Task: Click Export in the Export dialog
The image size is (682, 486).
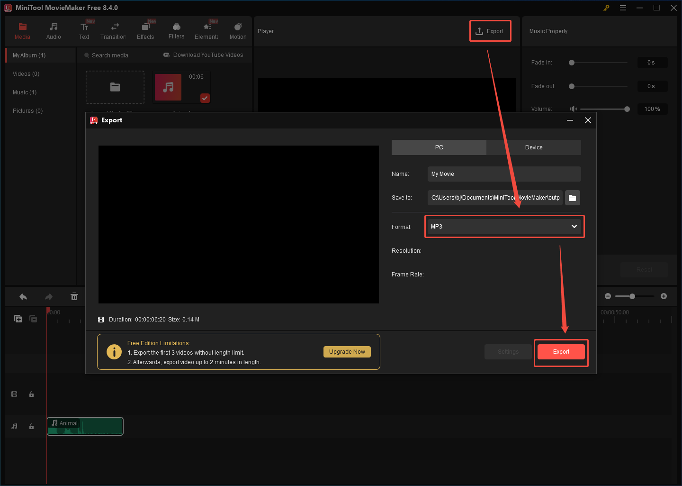Action: (561, 351)
